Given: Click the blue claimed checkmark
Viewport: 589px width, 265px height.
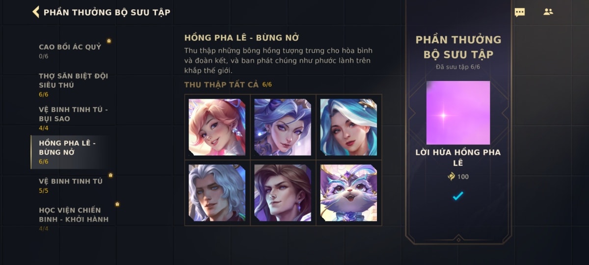Looking at the screenshot, I should tap(458, 196).
